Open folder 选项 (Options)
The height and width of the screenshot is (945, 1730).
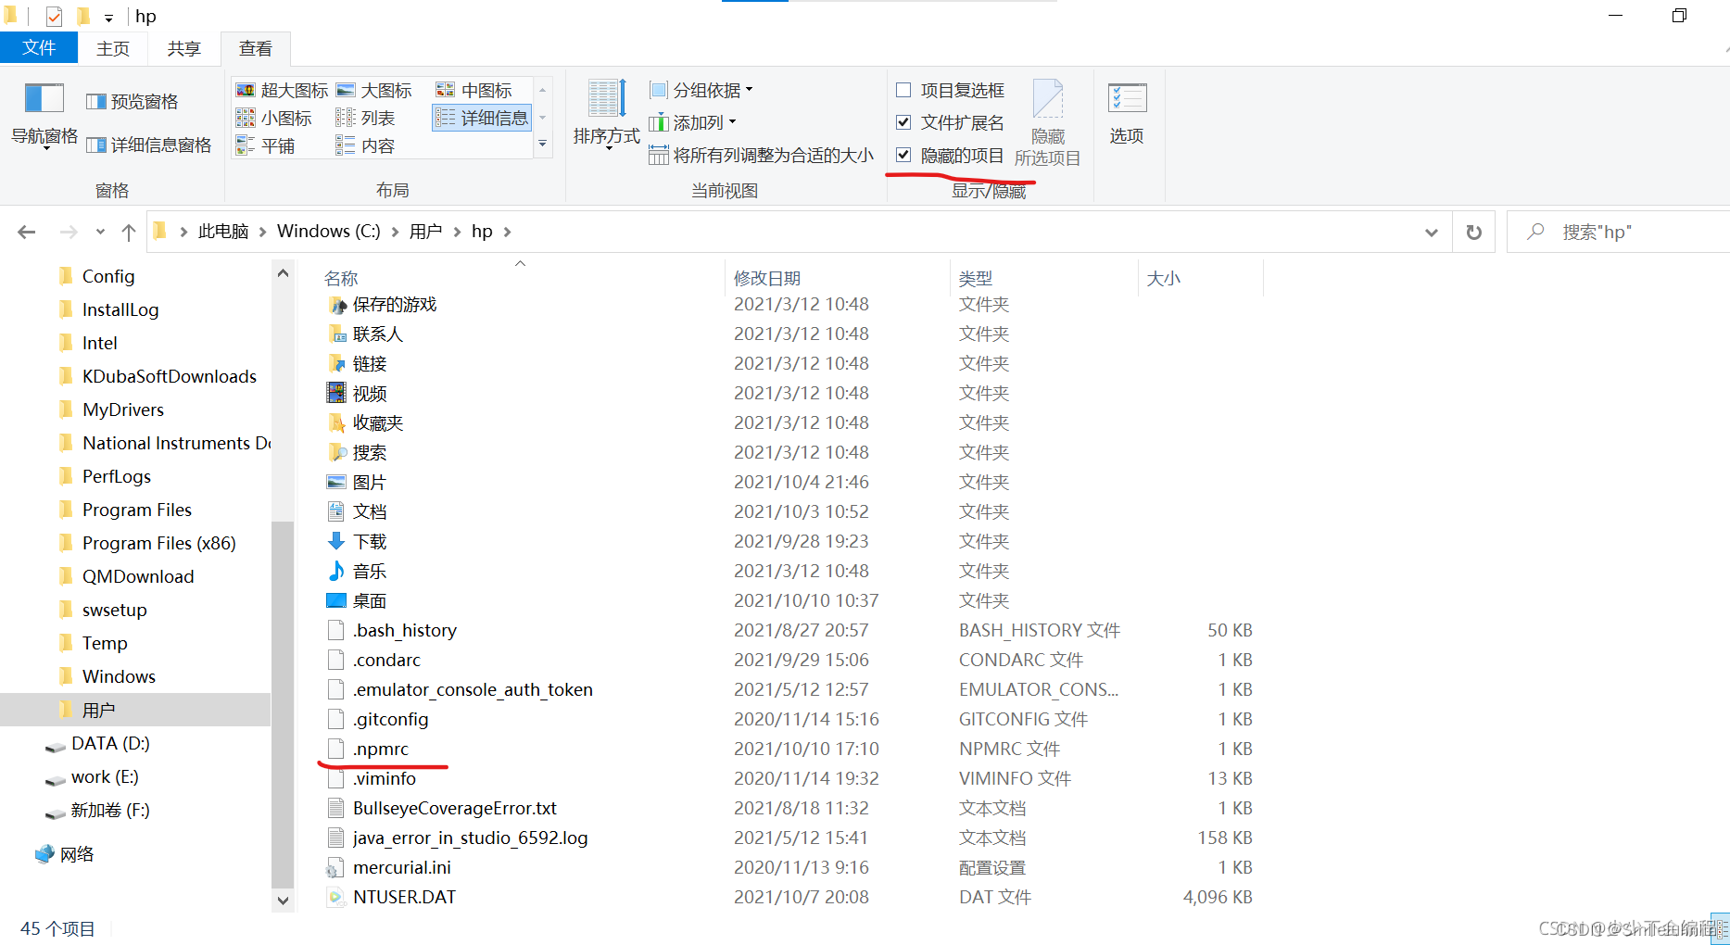pyautogui.click(x=1127, y=111)
